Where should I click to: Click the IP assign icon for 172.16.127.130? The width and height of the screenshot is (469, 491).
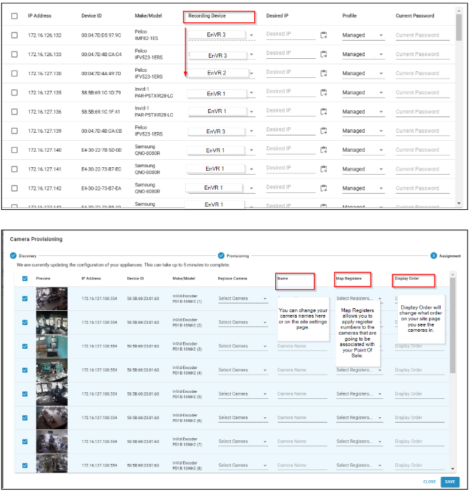coord(324,73)
